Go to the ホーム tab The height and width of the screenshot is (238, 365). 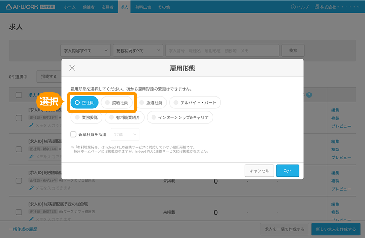click(x=70, y=7)
